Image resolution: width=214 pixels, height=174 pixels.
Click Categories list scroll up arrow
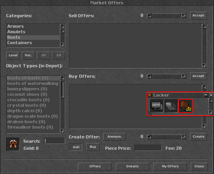62,26
